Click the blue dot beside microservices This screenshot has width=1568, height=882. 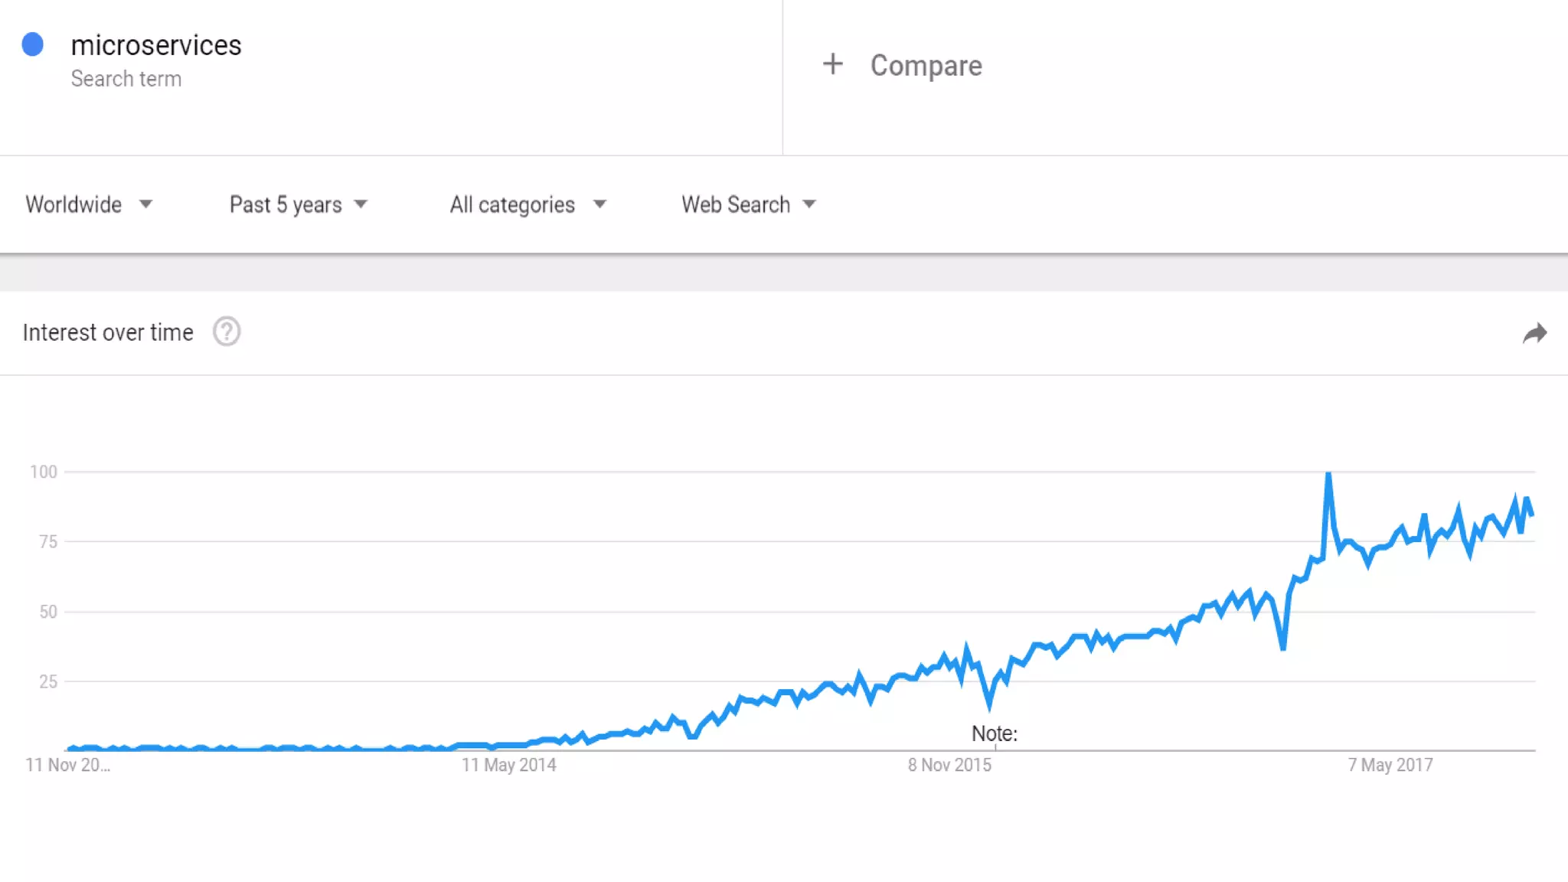coord(33,44)
